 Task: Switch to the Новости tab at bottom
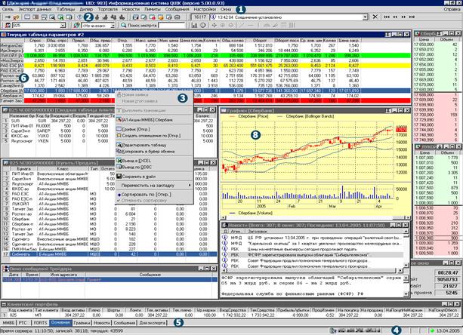(101, 323)
